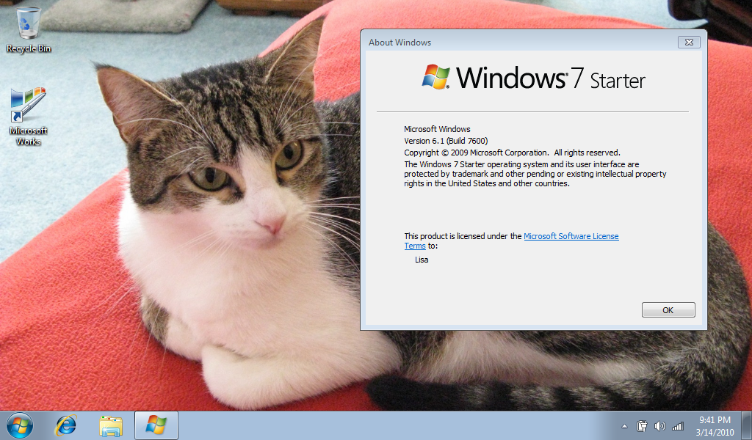This screenshot has height=440, width=752.
Task: Open the Start menu orb
Action: [19, 425]
